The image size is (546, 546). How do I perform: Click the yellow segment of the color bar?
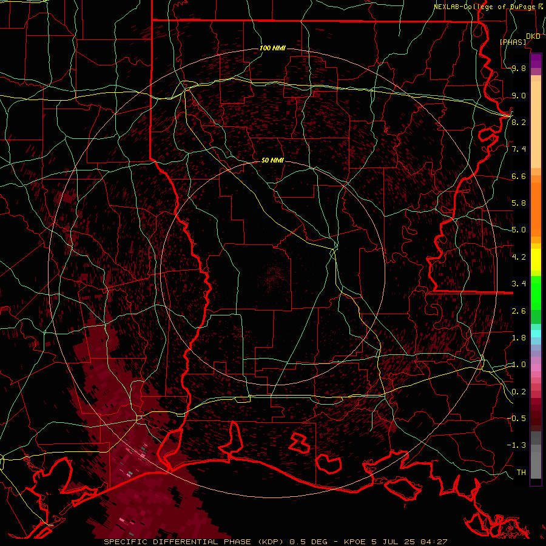(x=536, y=260)
